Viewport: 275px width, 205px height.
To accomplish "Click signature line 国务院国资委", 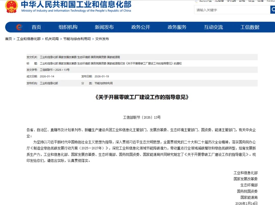I will pos(247,191).
